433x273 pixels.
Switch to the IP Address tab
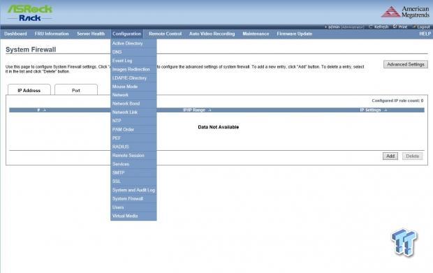tap(29, 90)
